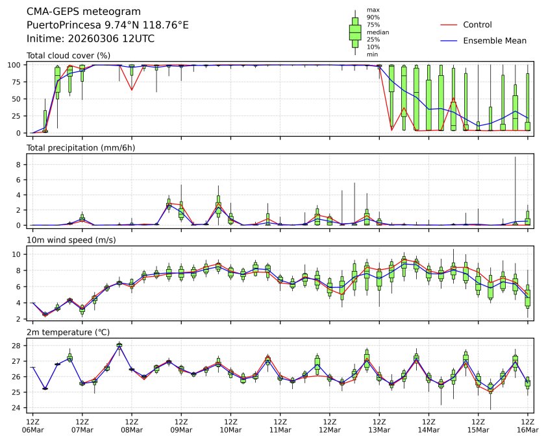The image size is (546, 441).
Task: Click the '12Z 06Mar' time axis label
Action: click(x=33, y=425)
